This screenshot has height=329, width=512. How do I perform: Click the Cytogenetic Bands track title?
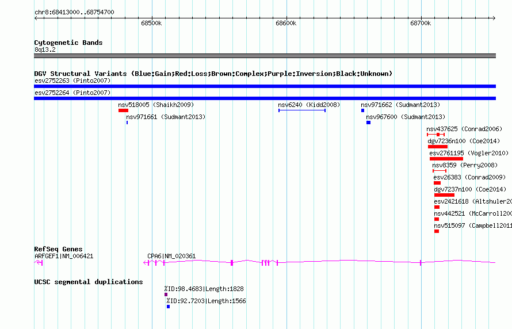coord(68,43)
